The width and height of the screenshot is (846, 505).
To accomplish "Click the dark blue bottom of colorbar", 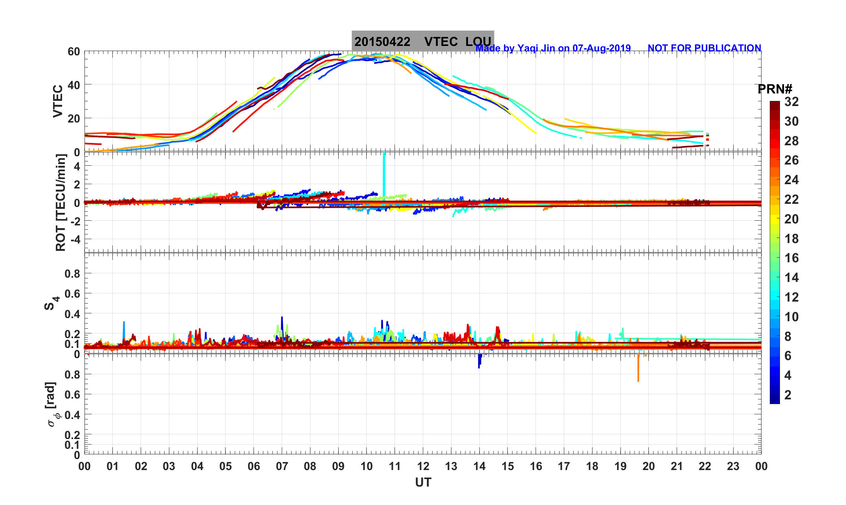I will pos(774,400).
